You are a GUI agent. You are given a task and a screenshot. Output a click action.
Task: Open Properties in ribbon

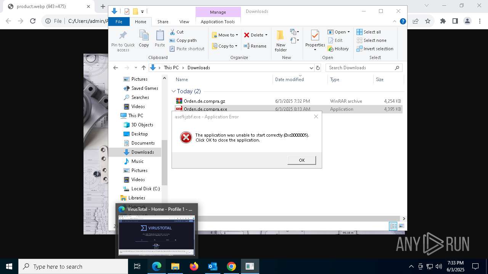coord(315,40)
